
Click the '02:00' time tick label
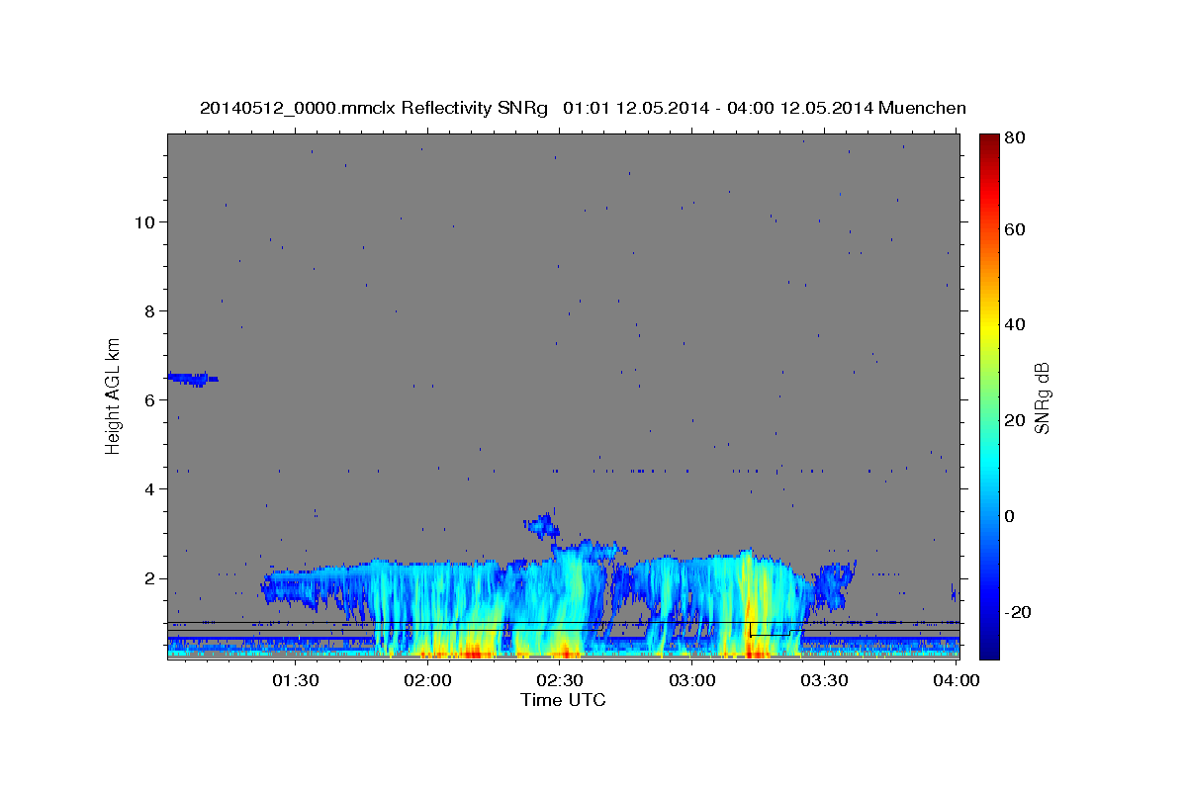(x=427, y=680)
